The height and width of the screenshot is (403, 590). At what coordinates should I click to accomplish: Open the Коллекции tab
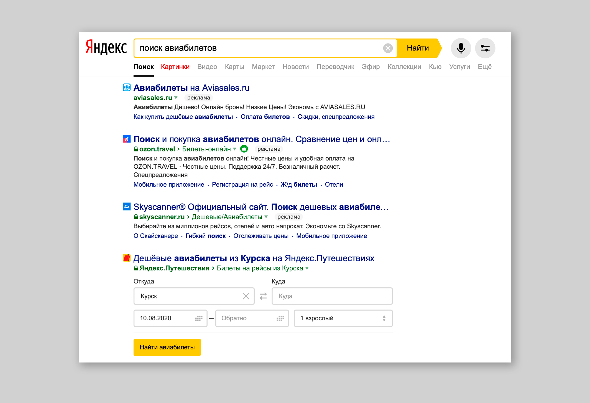click(404, 67)
